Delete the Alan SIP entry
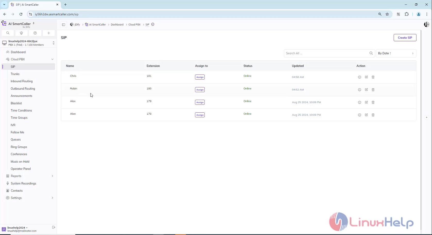The image size is (432, 235). pos(373,115)
